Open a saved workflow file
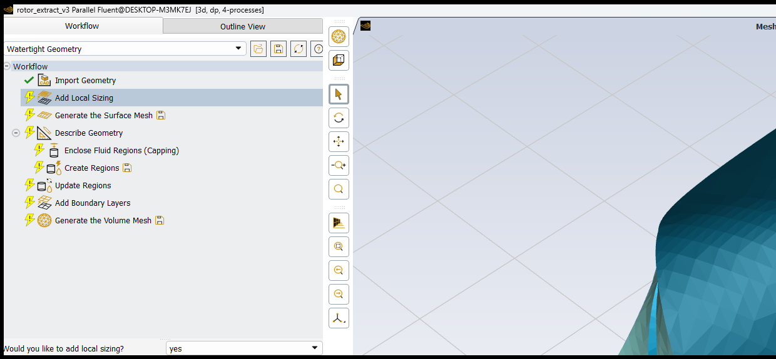 tap(258, 49)
